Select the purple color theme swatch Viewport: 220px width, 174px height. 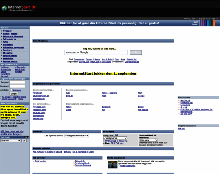click(x=202, y=23)
